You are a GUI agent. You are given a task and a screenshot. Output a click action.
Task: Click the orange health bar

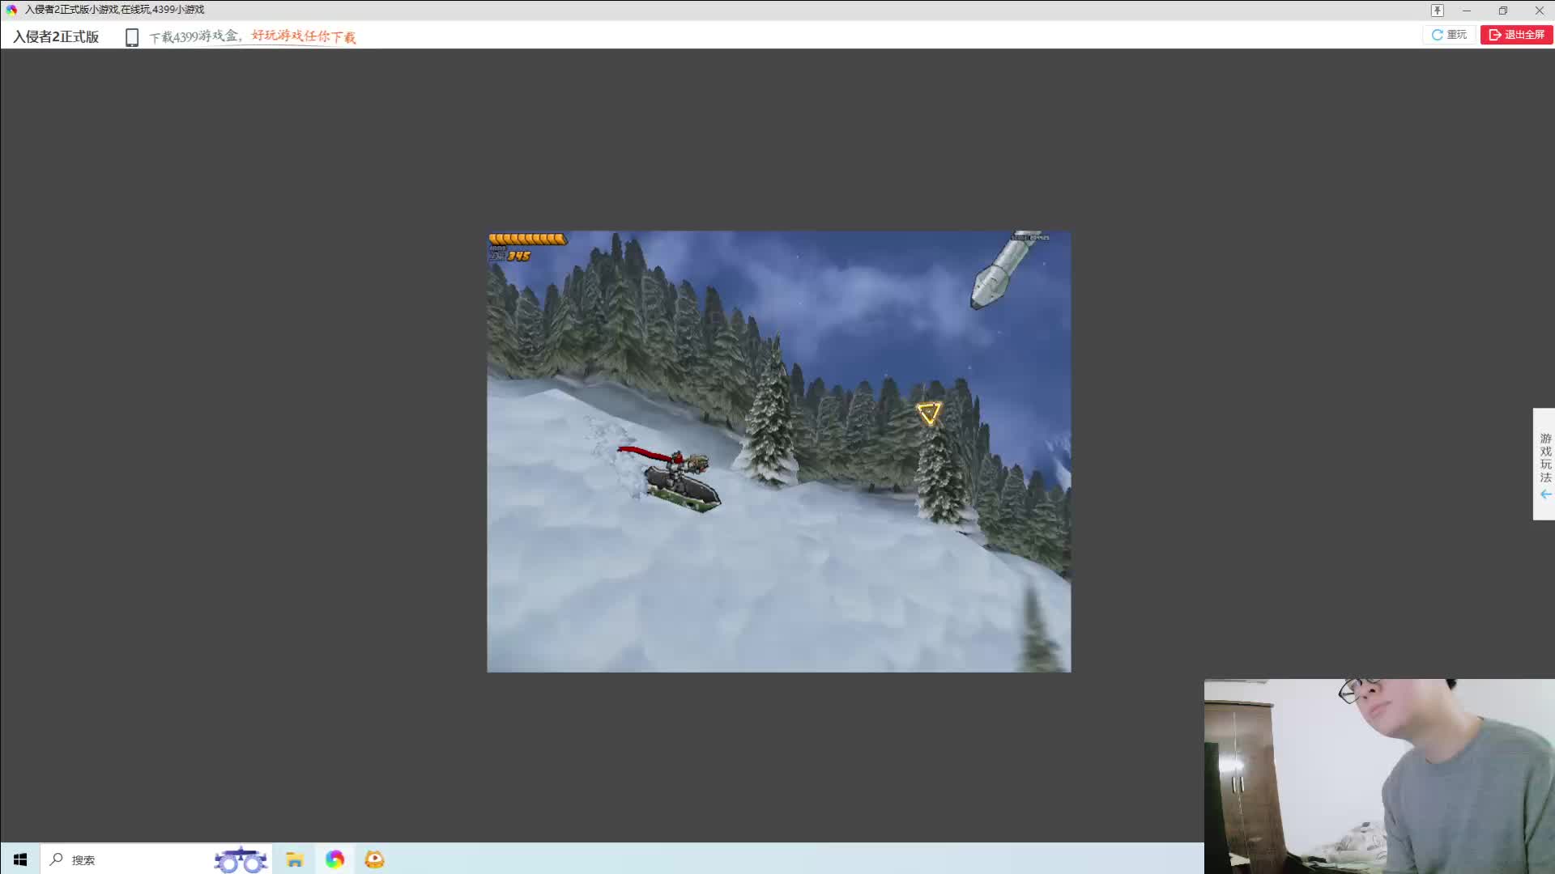pos(527,239)
